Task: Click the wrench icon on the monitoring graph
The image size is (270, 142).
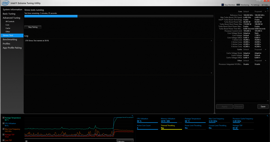Action: pos(132,116)
